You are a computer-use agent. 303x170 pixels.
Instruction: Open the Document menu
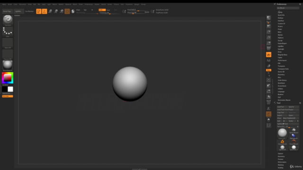tap(22, 4)
